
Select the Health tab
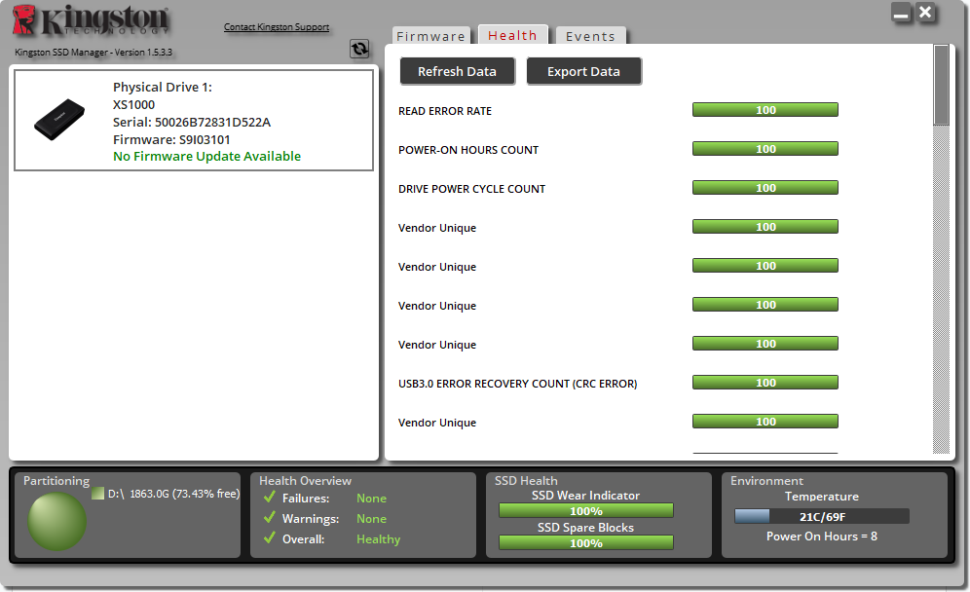512,35
